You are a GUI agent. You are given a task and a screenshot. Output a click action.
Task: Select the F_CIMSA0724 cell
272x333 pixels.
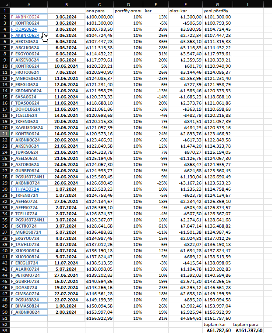click(29, 294)
